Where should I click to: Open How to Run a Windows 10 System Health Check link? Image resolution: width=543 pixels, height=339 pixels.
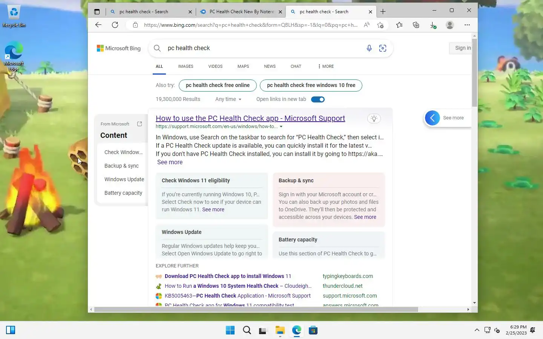[x=238, y=286]
